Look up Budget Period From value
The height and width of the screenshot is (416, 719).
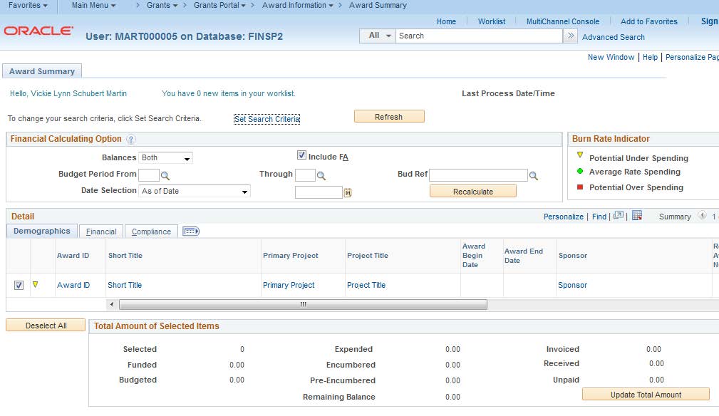tap(165, 175)
